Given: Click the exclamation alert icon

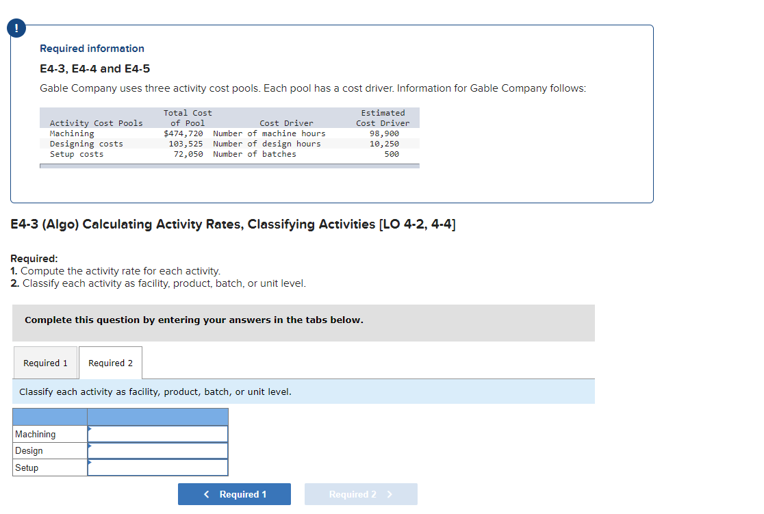Looking at the screenshot, I should tap(16, 28).
